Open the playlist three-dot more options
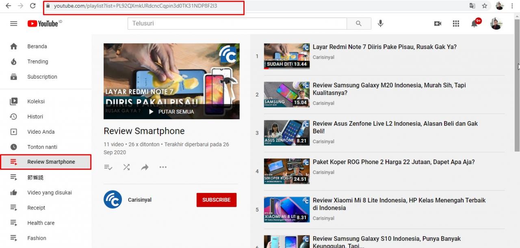 [x=163, y=167]
